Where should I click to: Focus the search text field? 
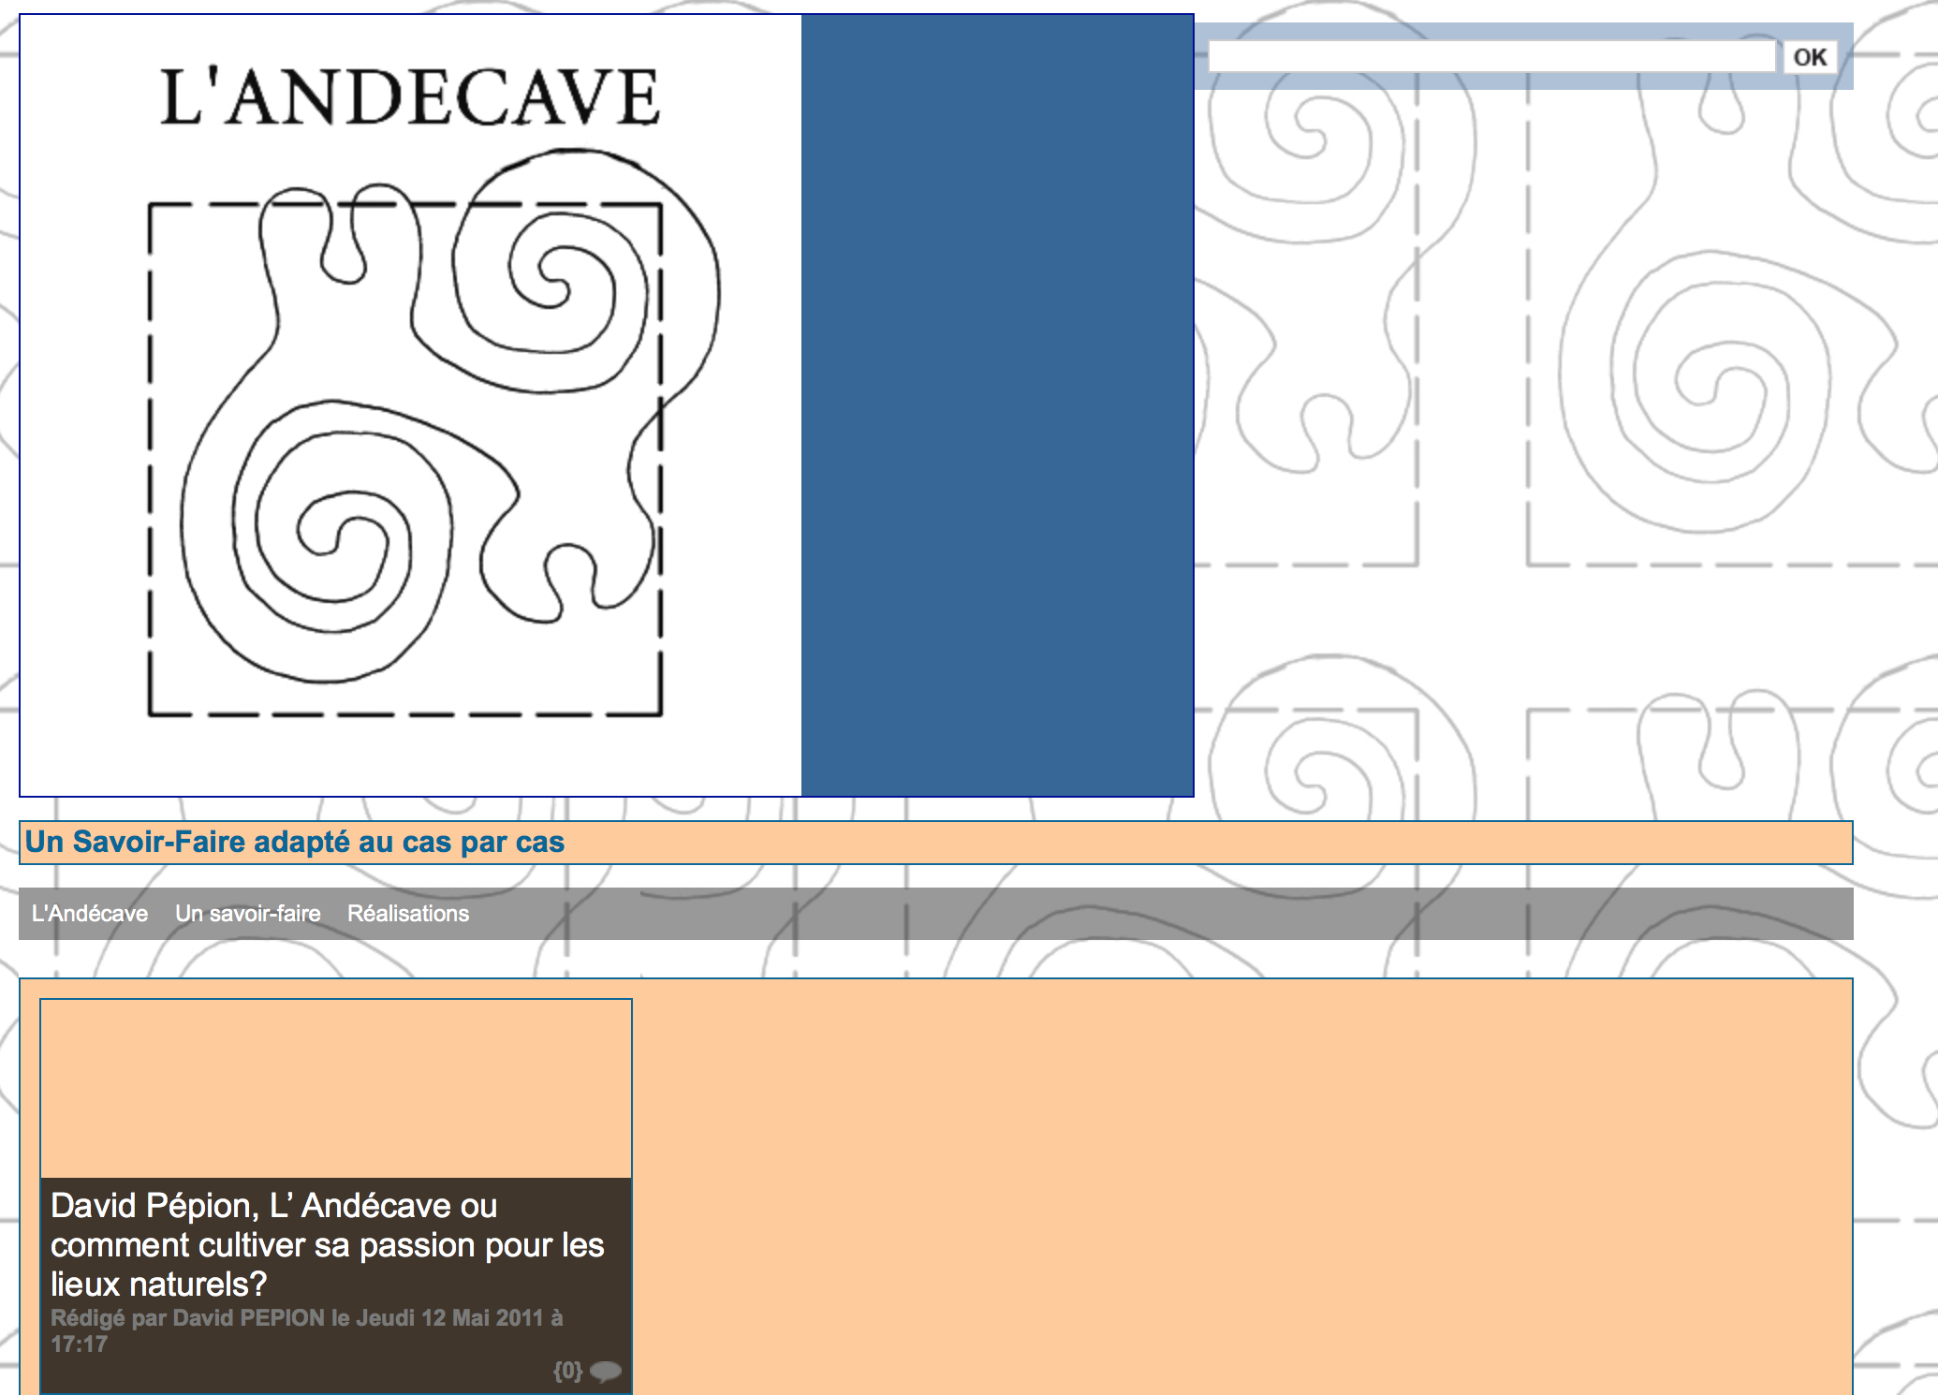click(1490, 57)
